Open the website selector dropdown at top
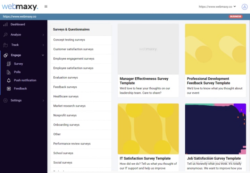 coord(217,7)
